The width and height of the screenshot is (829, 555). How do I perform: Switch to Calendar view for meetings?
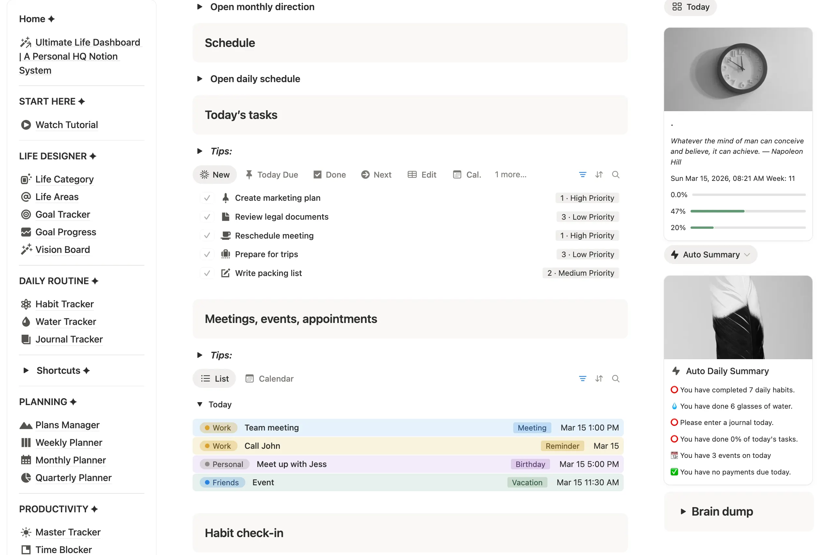[269, 378]
